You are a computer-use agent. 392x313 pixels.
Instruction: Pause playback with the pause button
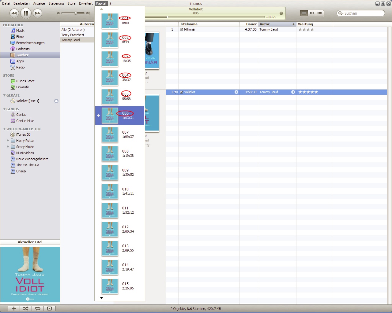coord(26,13)
